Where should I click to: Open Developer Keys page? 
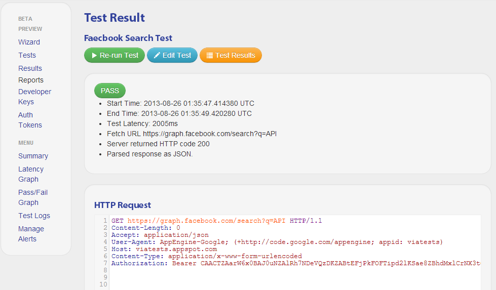35,97
